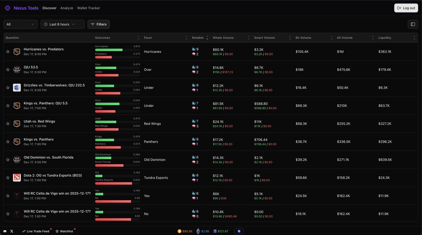Open the Last 6 hours time dropdown
The height and width of the screenshot is (235, 422).
pos(63,24)
